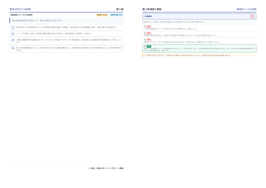Click the number ③ badge in question choices

[x=13, y=40]
